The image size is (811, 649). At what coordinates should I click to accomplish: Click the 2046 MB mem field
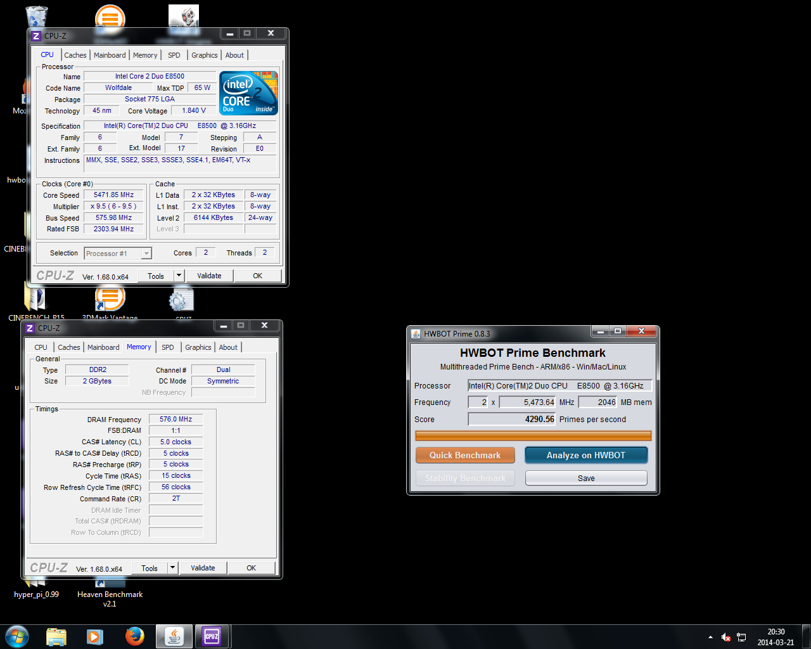598,402
